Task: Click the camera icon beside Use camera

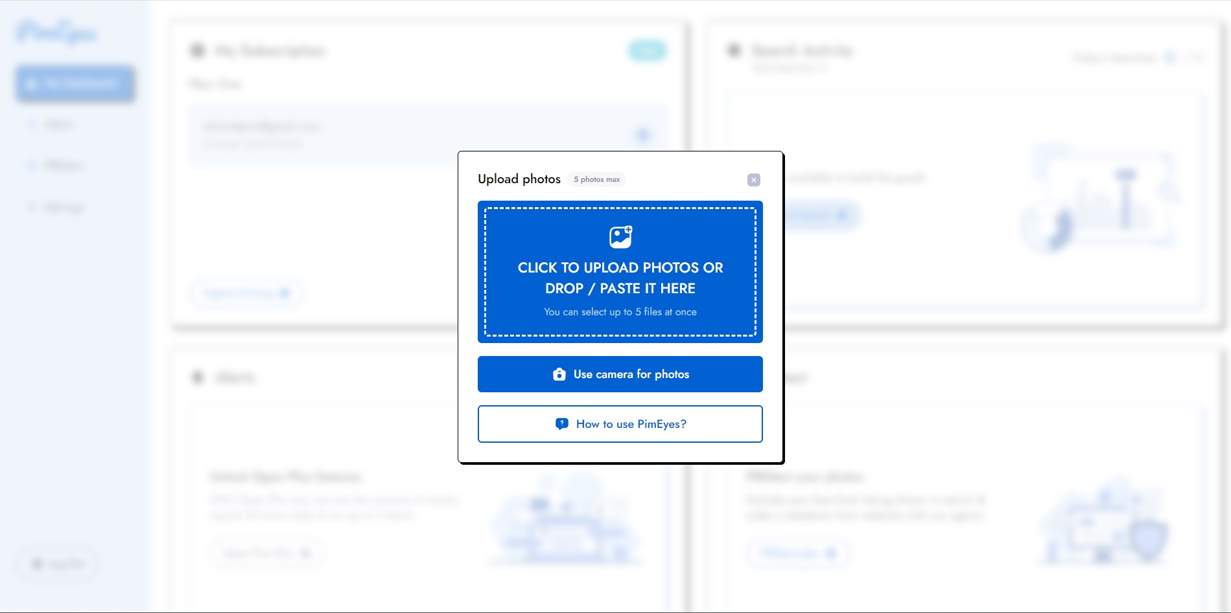Action: tap(559, 374)
